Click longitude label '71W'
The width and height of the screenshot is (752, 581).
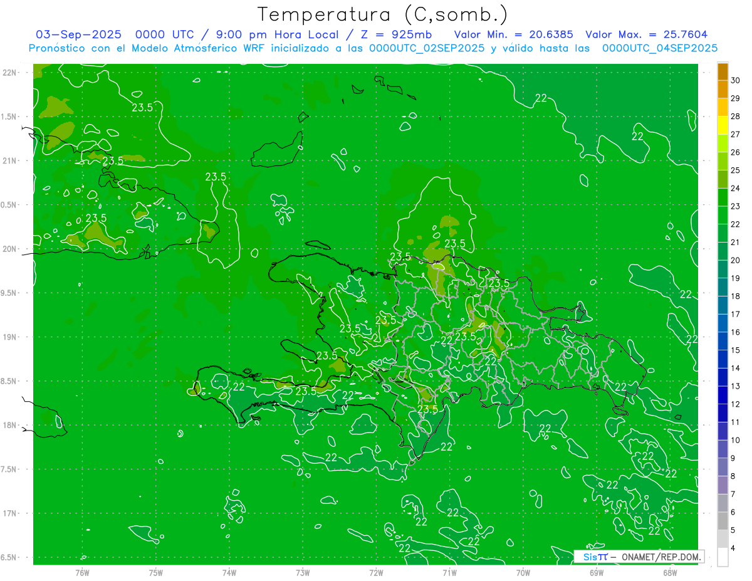(449, 573)
